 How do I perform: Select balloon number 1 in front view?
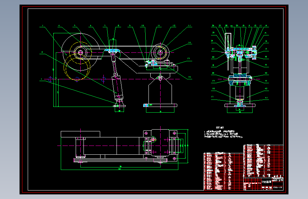[42, 79]
